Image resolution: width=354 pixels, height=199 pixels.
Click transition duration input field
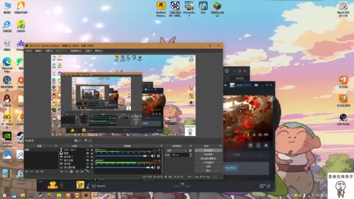click(x=180, y=155)
